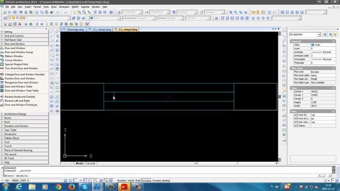Open the Layer manager icon beside layer dropdown

click(x=5, y=18)
